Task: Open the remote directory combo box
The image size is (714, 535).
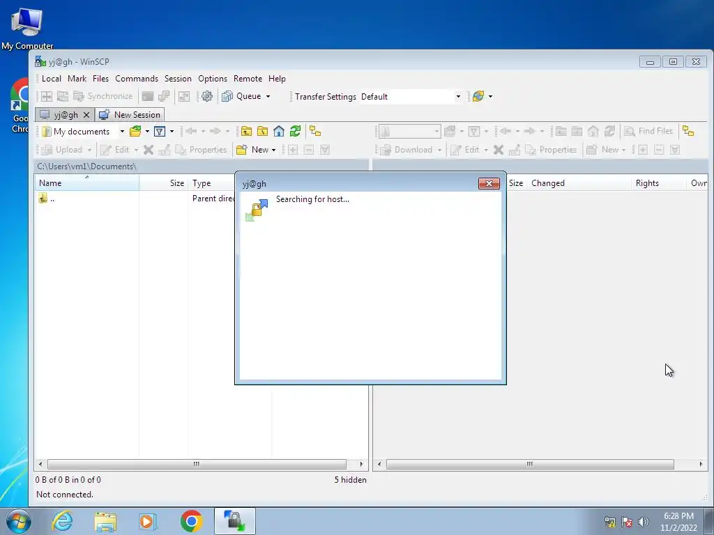Action: 409,132
